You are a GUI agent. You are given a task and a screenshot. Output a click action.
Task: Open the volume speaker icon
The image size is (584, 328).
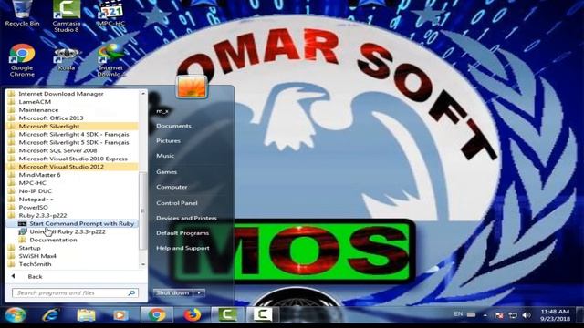[527, 315]
